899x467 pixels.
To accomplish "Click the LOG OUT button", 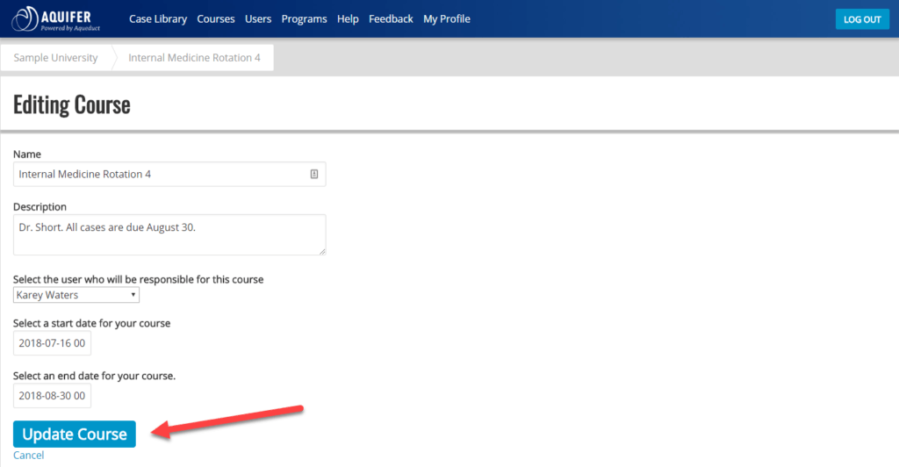I will pos(862,19).
